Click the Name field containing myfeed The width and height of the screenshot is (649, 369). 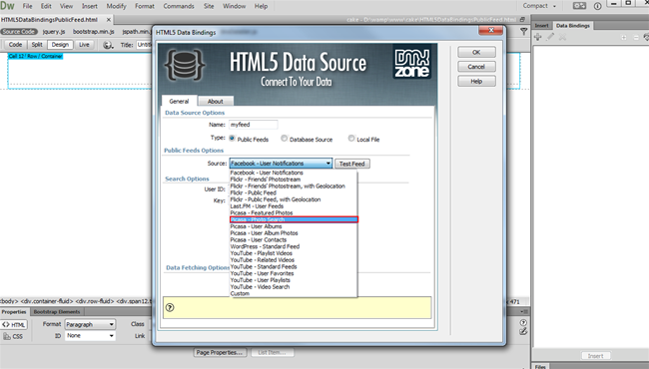pyautogui.click(x=254, y=125)
